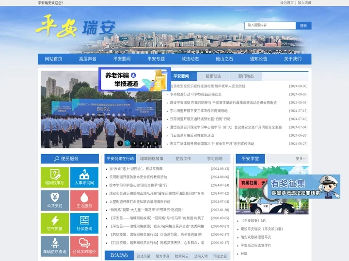Click 设为首页 link at top
Image resolution: width=349 pixels, height=261 pixels.
coord(287,3)
